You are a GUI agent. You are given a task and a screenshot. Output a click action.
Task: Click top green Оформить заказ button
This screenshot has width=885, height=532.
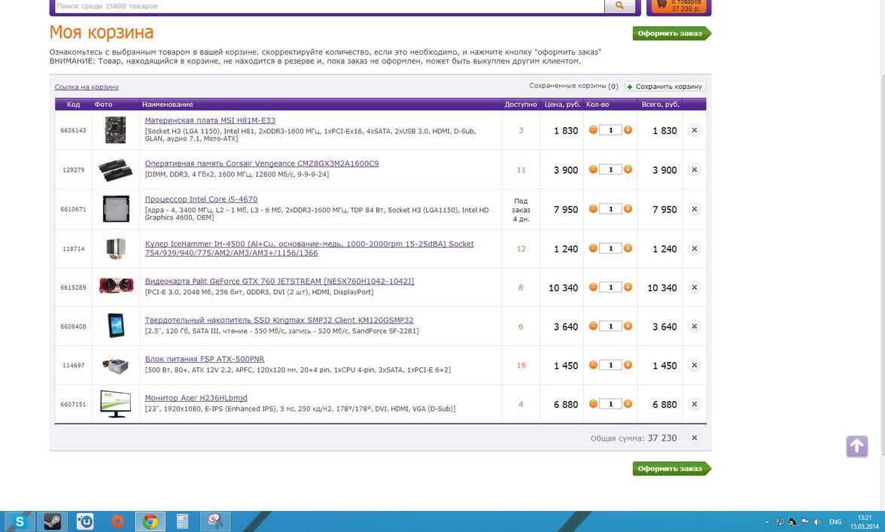point(671,34)
